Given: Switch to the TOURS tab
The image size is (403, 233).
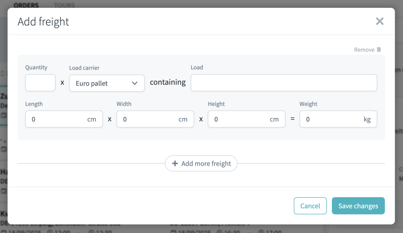Looking at the screenshot, I should (x=64, y=5).
